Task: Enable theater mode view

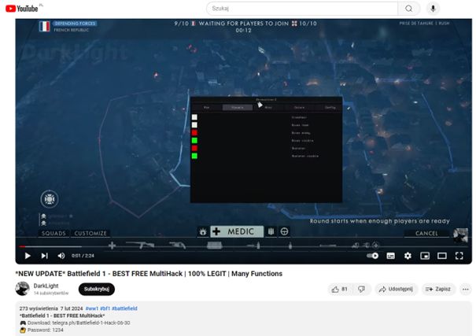Action: (442, 256)
